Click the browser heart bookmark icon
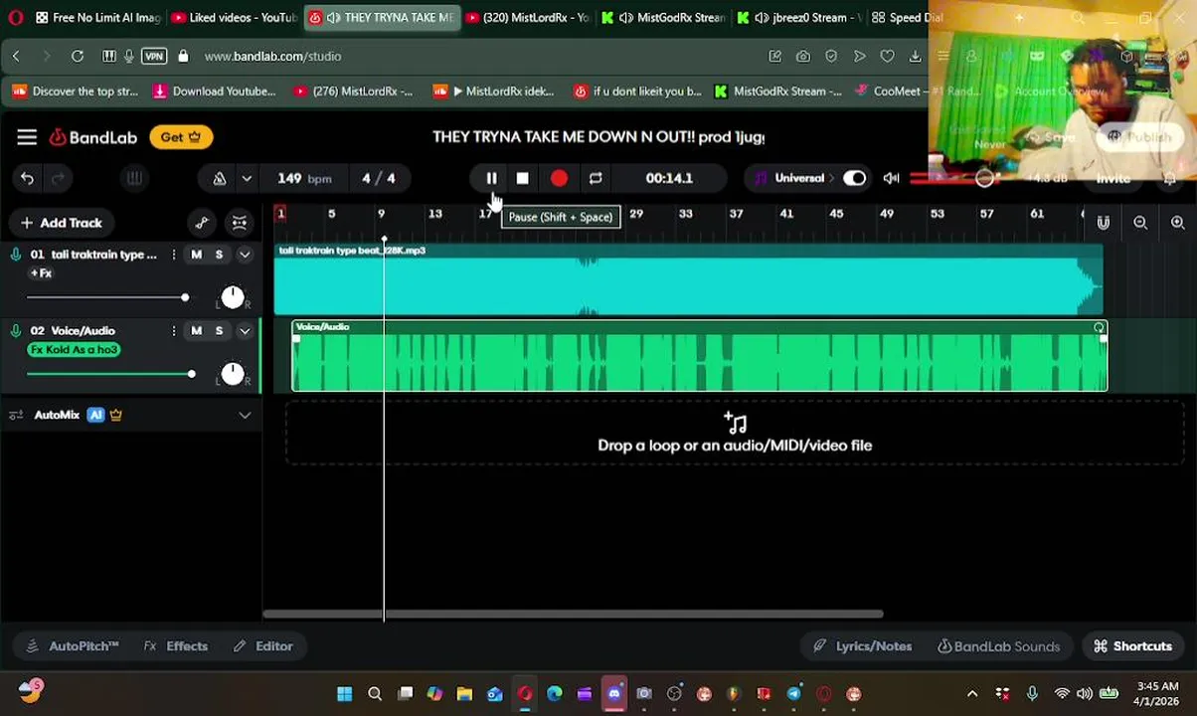Viewport: 1197px width, 716px height. (887, 56)
